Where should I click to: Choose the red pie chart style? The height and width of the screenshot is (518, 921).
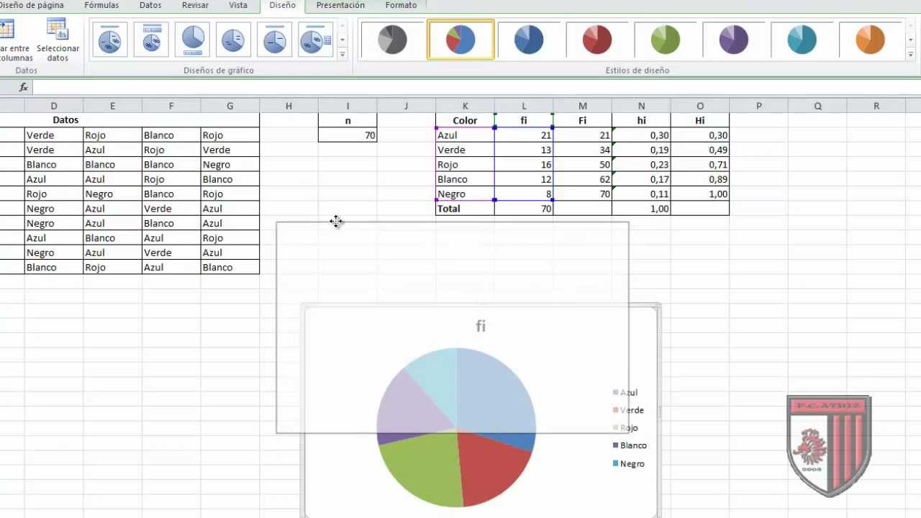[x=597, y=40]
